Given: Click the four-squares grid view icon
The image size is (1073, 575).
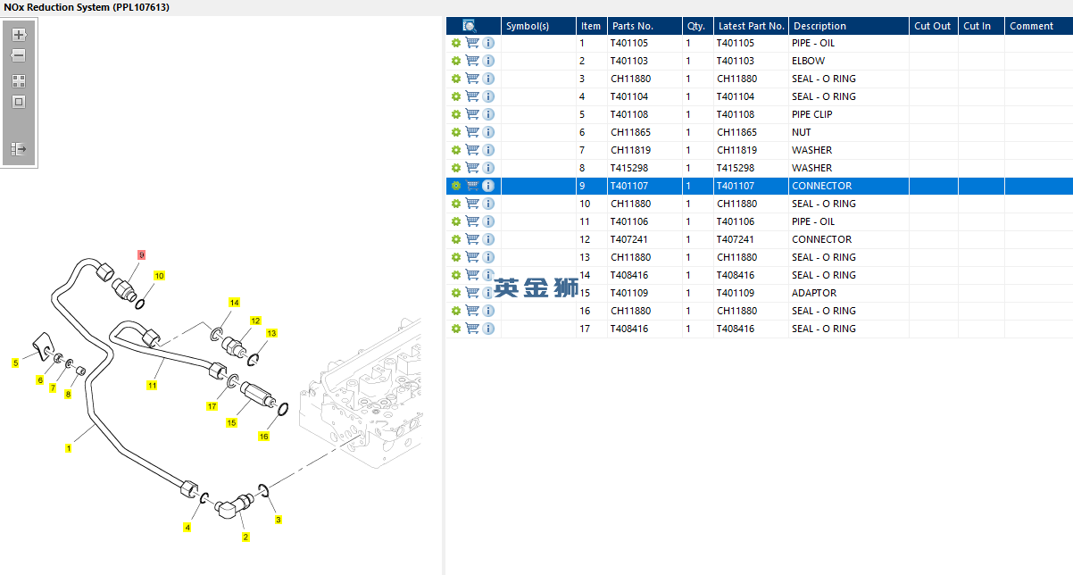Looking at the screenshot, I should (19, 80).
